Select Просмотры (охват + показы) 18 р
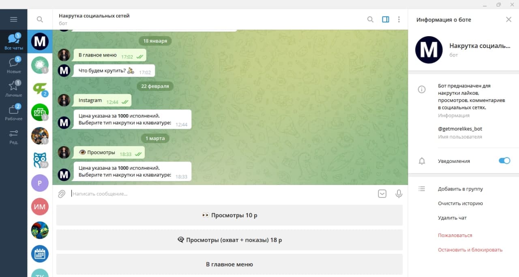Screen dimensions: 519x277 [x=229, y=240]
